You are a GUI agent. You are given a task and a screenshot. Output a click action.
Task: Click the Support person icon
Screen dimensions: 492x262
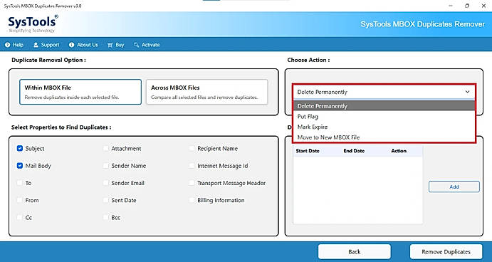coord(36,45)
